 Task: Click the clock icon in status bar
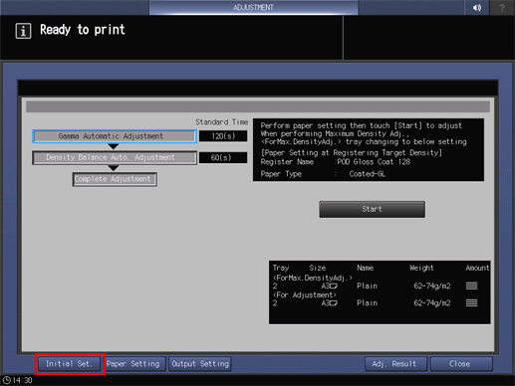tap(6, 380)
